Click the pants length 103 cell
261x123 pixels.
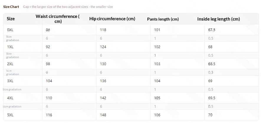tap(157, 64)
